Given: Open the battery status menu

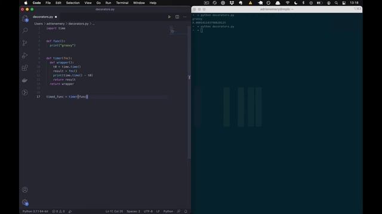Looking at the screenshot, I should coord(319,3).
